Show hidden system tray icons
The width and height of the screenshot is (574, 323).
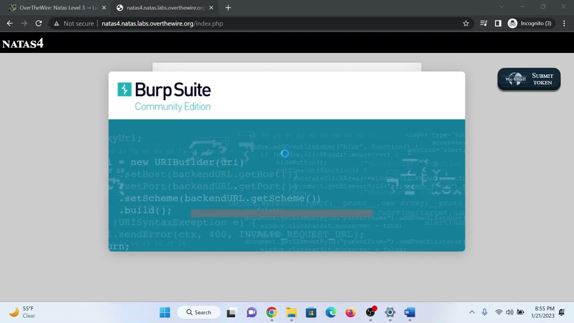472,312
